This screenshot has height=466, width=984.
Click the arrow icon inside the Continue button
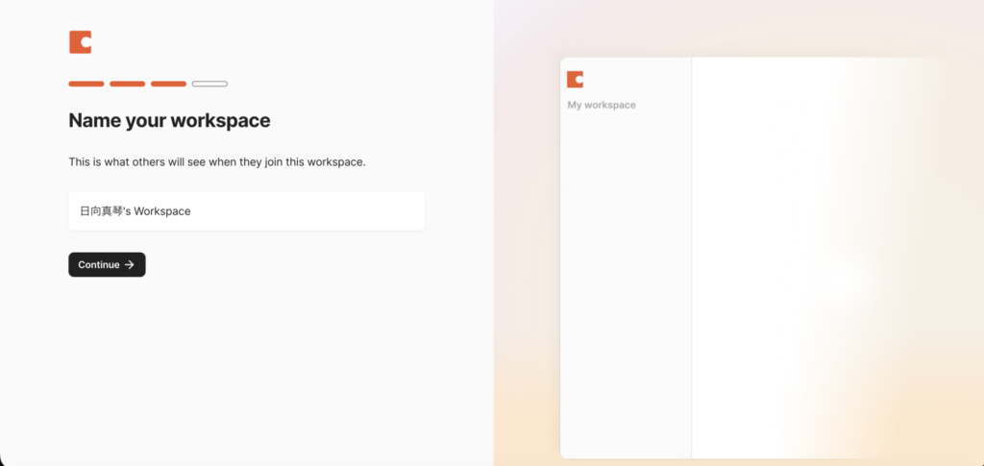pyautogui.click(x=130, y=265)
